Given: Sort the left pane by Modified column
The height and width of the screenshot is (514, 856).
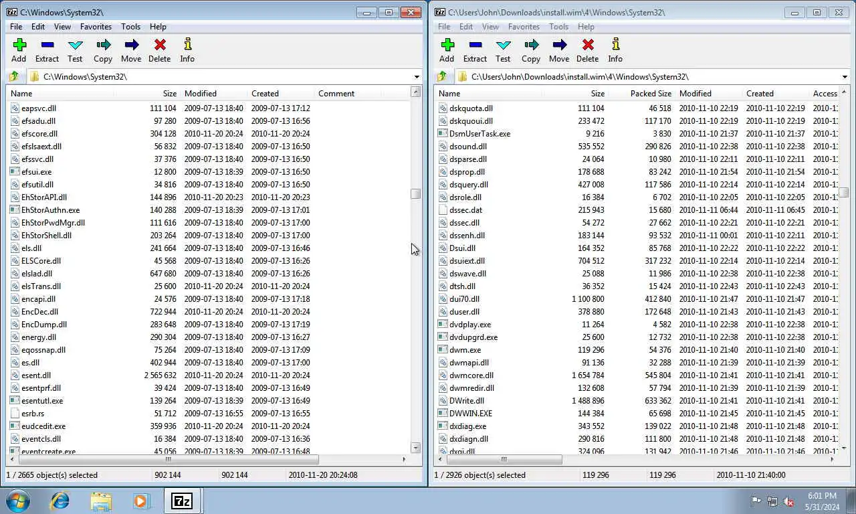Looking at the screenshot, I should pos(214,93).
